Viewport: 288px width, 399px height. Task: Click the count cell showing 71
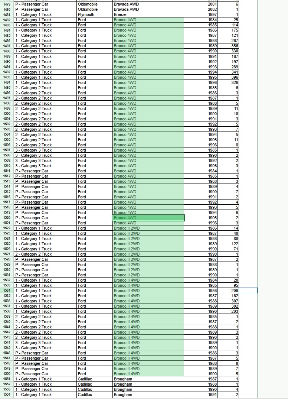[228, 249]
